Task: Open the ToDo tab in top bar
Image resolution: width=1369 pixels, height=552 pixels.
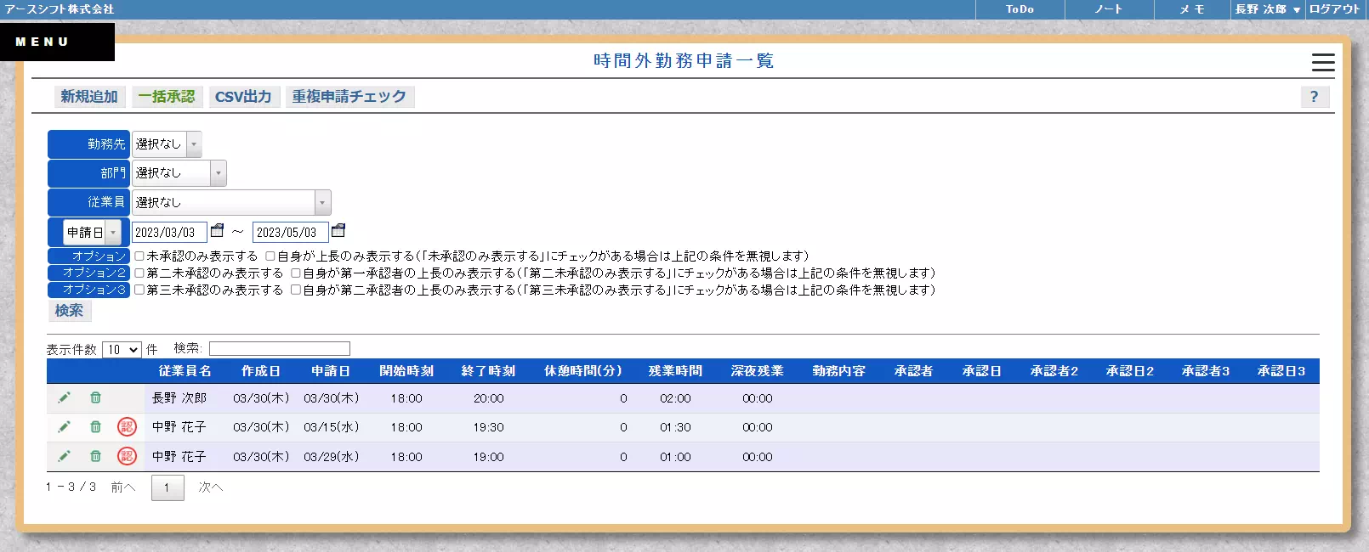Action: (1020, 9)
